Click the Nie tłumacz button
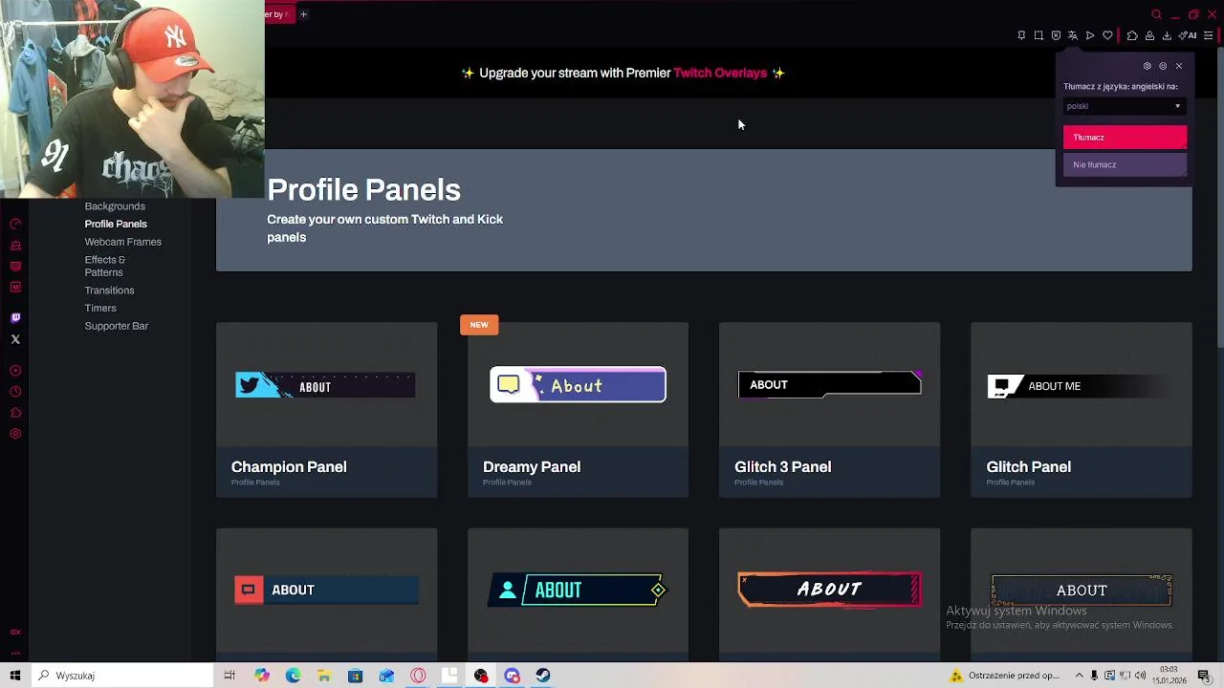The image size is (1224, 688). pyautogui.click(x=1125, y=164)
